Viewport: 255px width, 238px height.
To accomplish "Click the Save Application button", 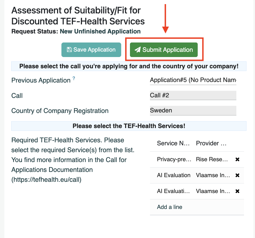I will pos(91,50).
